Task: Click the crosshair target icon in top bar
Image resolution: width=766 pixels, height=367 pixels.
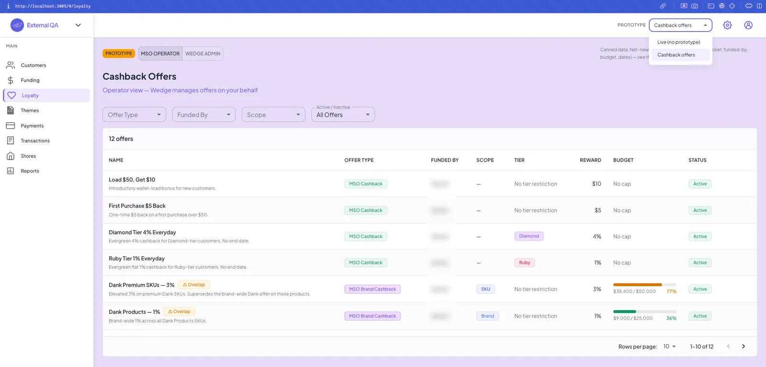Action: tap(732, 6)
